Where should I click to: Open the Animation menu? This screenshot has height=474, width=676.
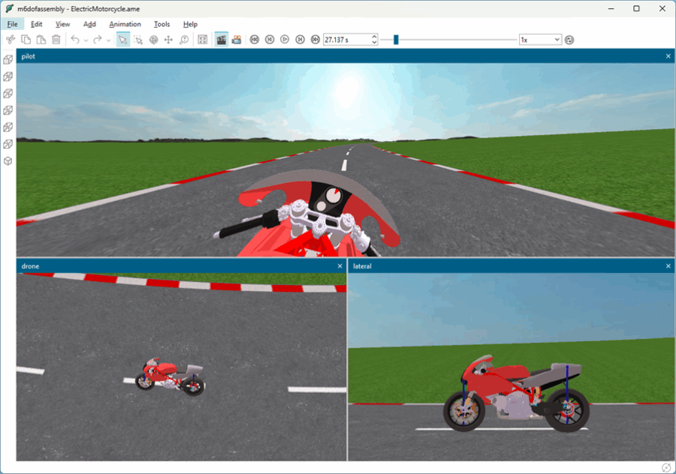point(125,24)
